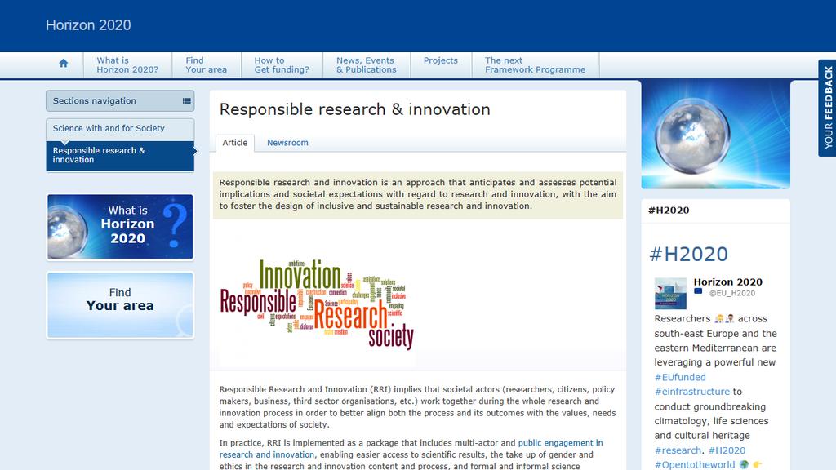Click the globe image in right column
The width and height of the screenshot is (836, 470).
pos(715,135)
